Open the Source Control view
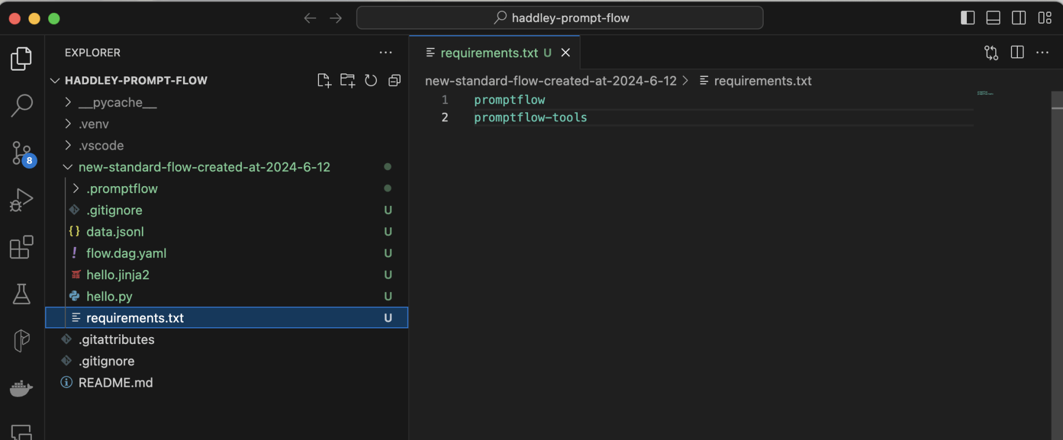The width and height of the screenshot is (1063, 440). pos(22,154)
